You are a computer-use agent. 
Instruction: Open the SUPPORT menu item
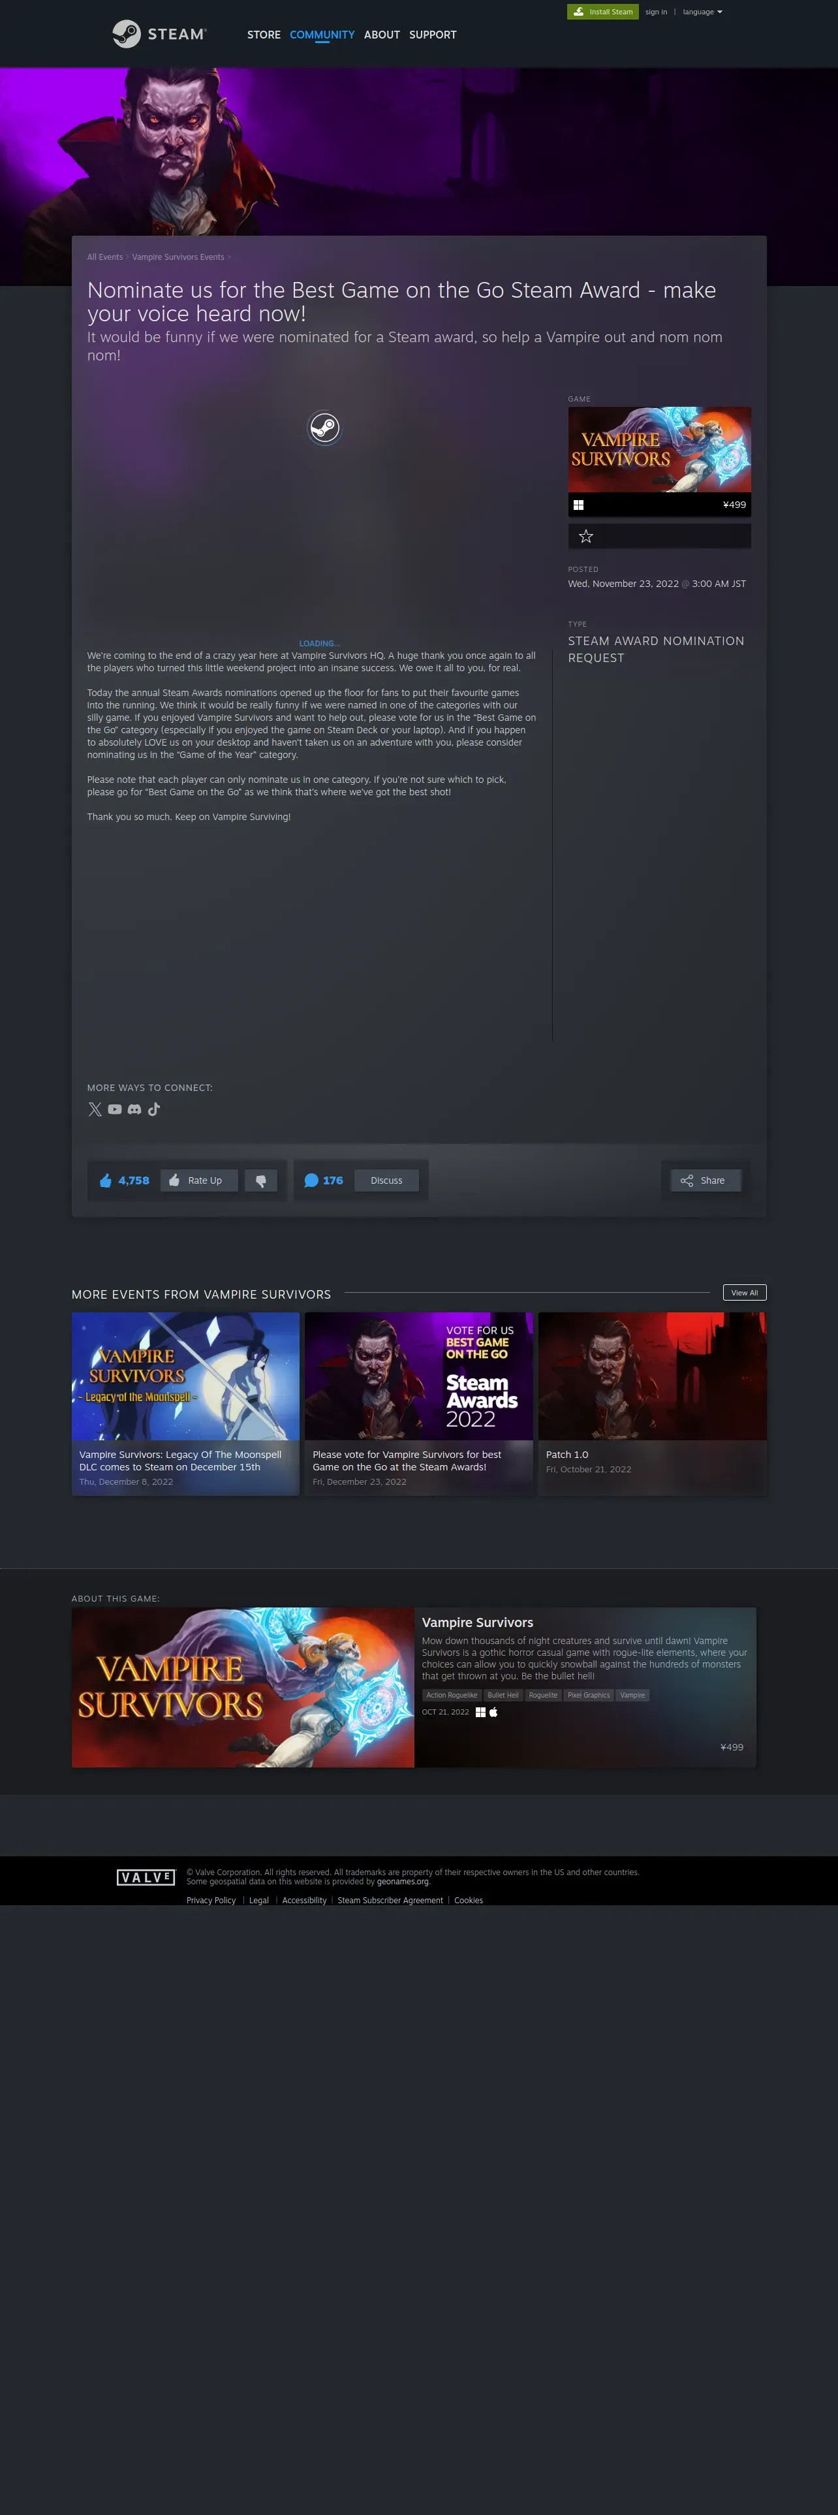432,35
